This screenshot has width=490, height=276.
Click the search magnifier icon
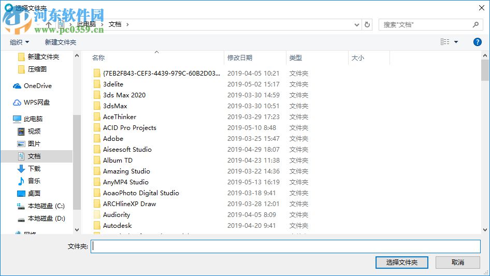click(x=475, y=24)
